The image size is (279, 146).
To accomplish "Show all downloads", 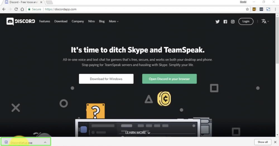I will [x=263, y=142].
